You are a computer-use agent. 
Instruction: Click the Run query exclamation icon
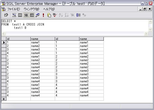coord(43,15)
